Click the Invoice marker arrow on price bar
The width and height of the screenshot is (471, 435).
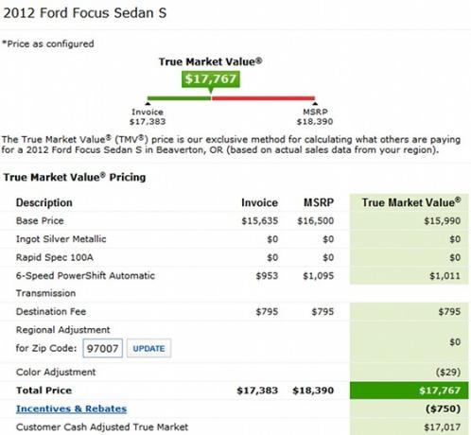point(148,103)
